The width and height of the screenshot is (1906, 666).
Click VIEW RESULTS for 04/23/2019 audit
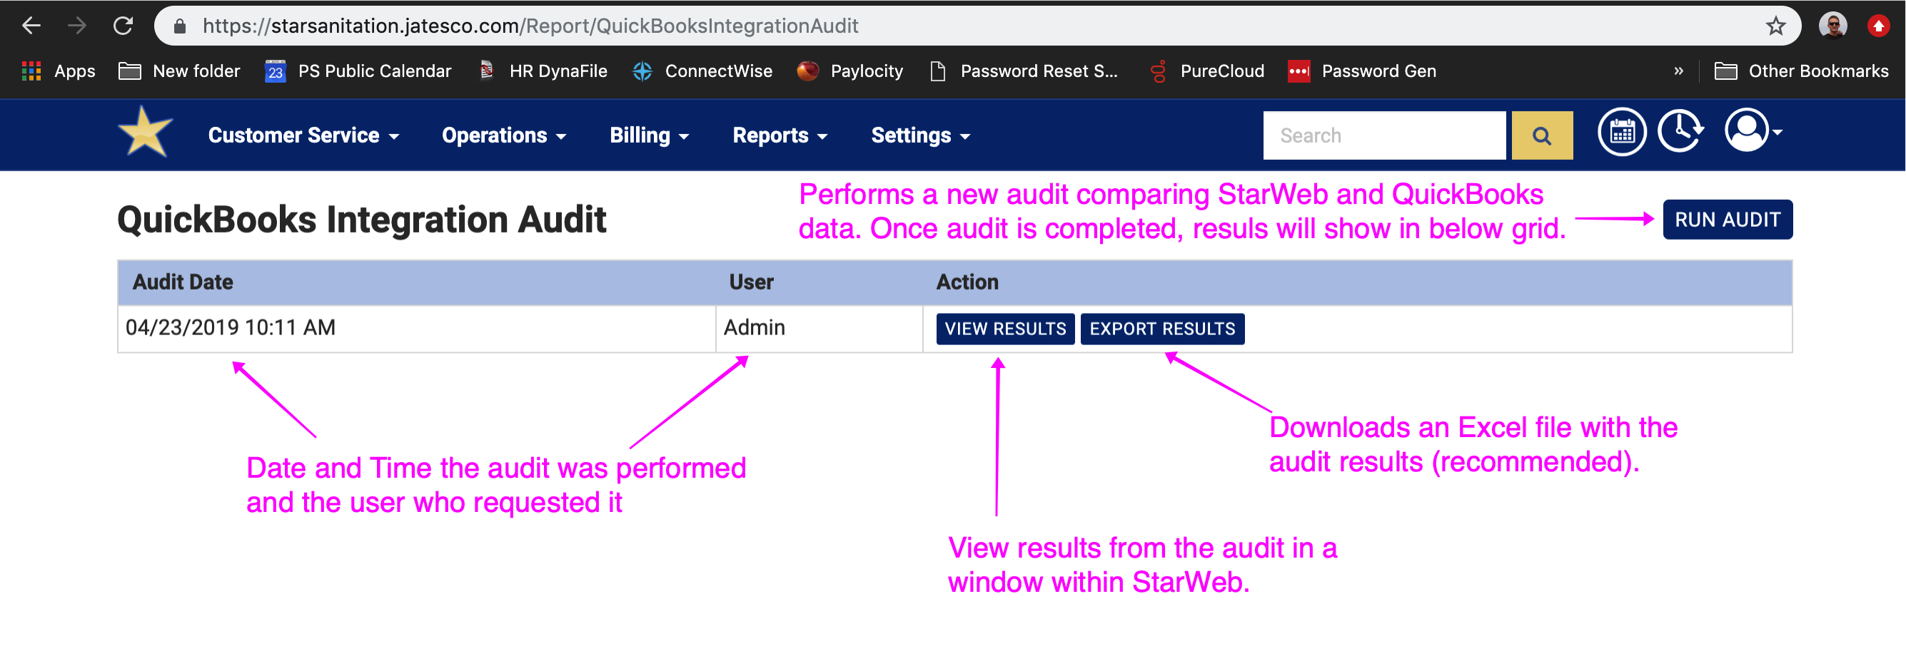click(1005, 329)
